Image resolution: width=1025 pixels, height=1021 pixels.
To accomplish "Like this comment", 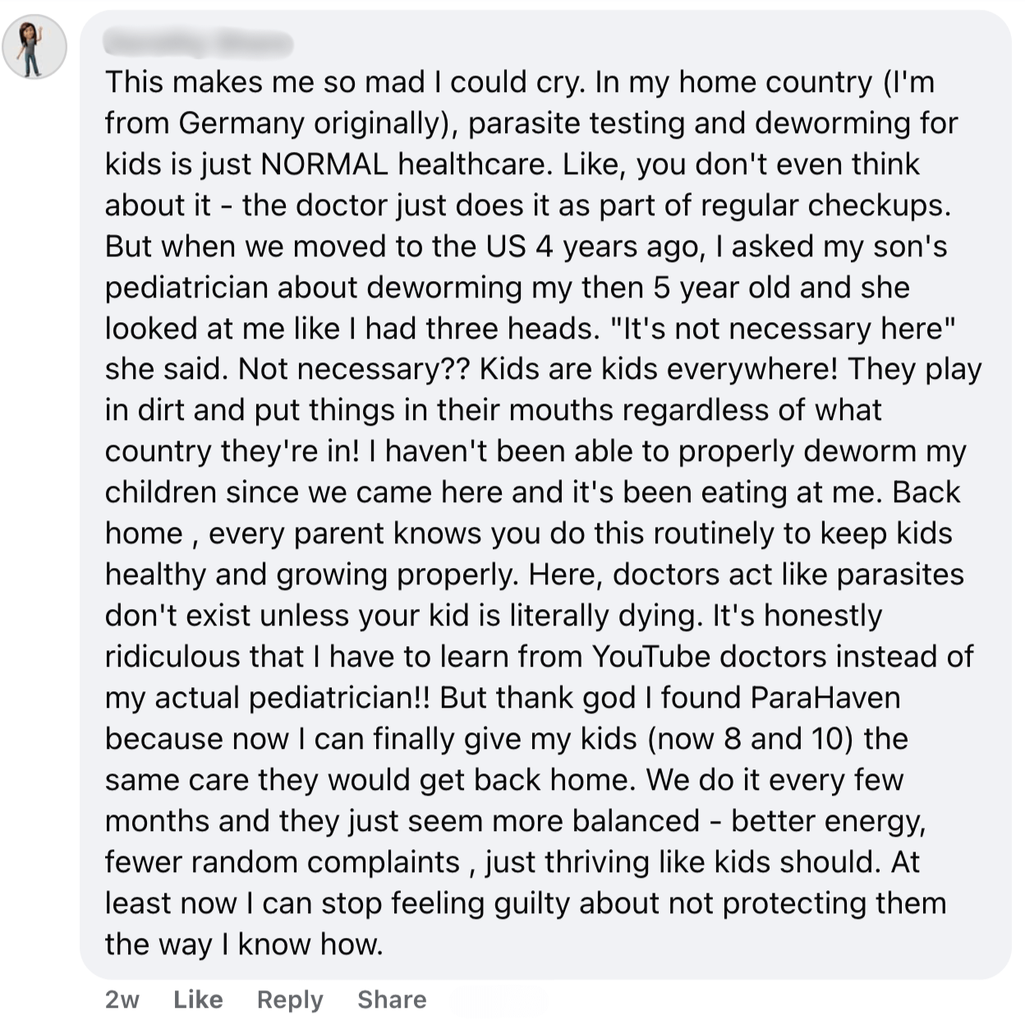I will pyautogui.click(x=198, y=1000).
